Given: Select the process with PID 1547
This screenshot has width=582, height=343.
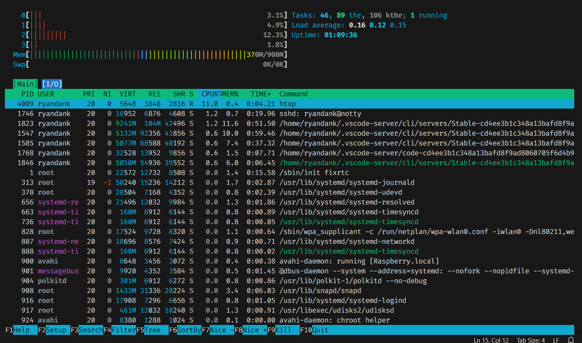Looking at the screenshot, I should (x=290, y=133).
